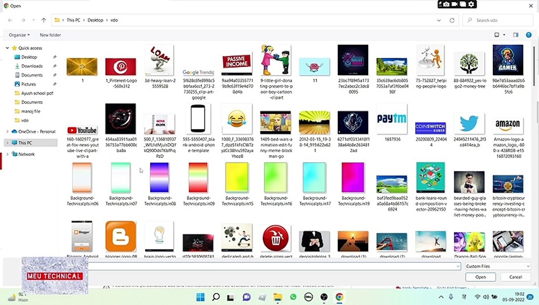The height and width of the screenshot is (305, 539).
Task: Collapse the Quick access tree
Action: click(x=7, y=48)
